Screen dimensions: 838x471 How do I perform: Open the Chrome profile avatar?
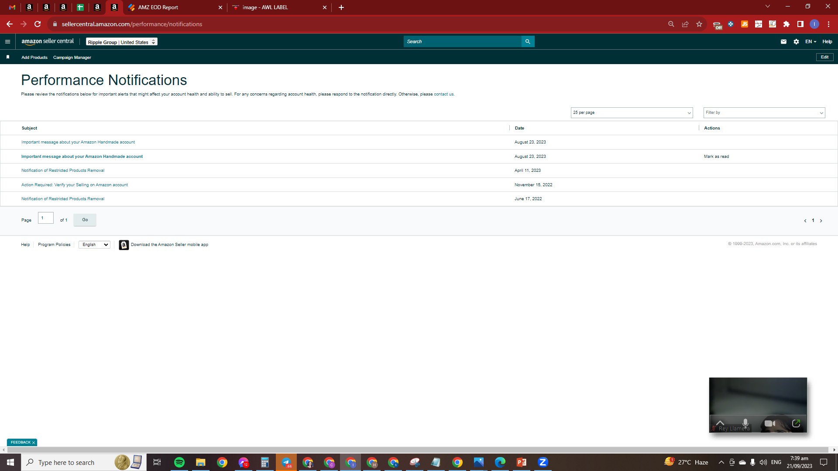[814, 24]
